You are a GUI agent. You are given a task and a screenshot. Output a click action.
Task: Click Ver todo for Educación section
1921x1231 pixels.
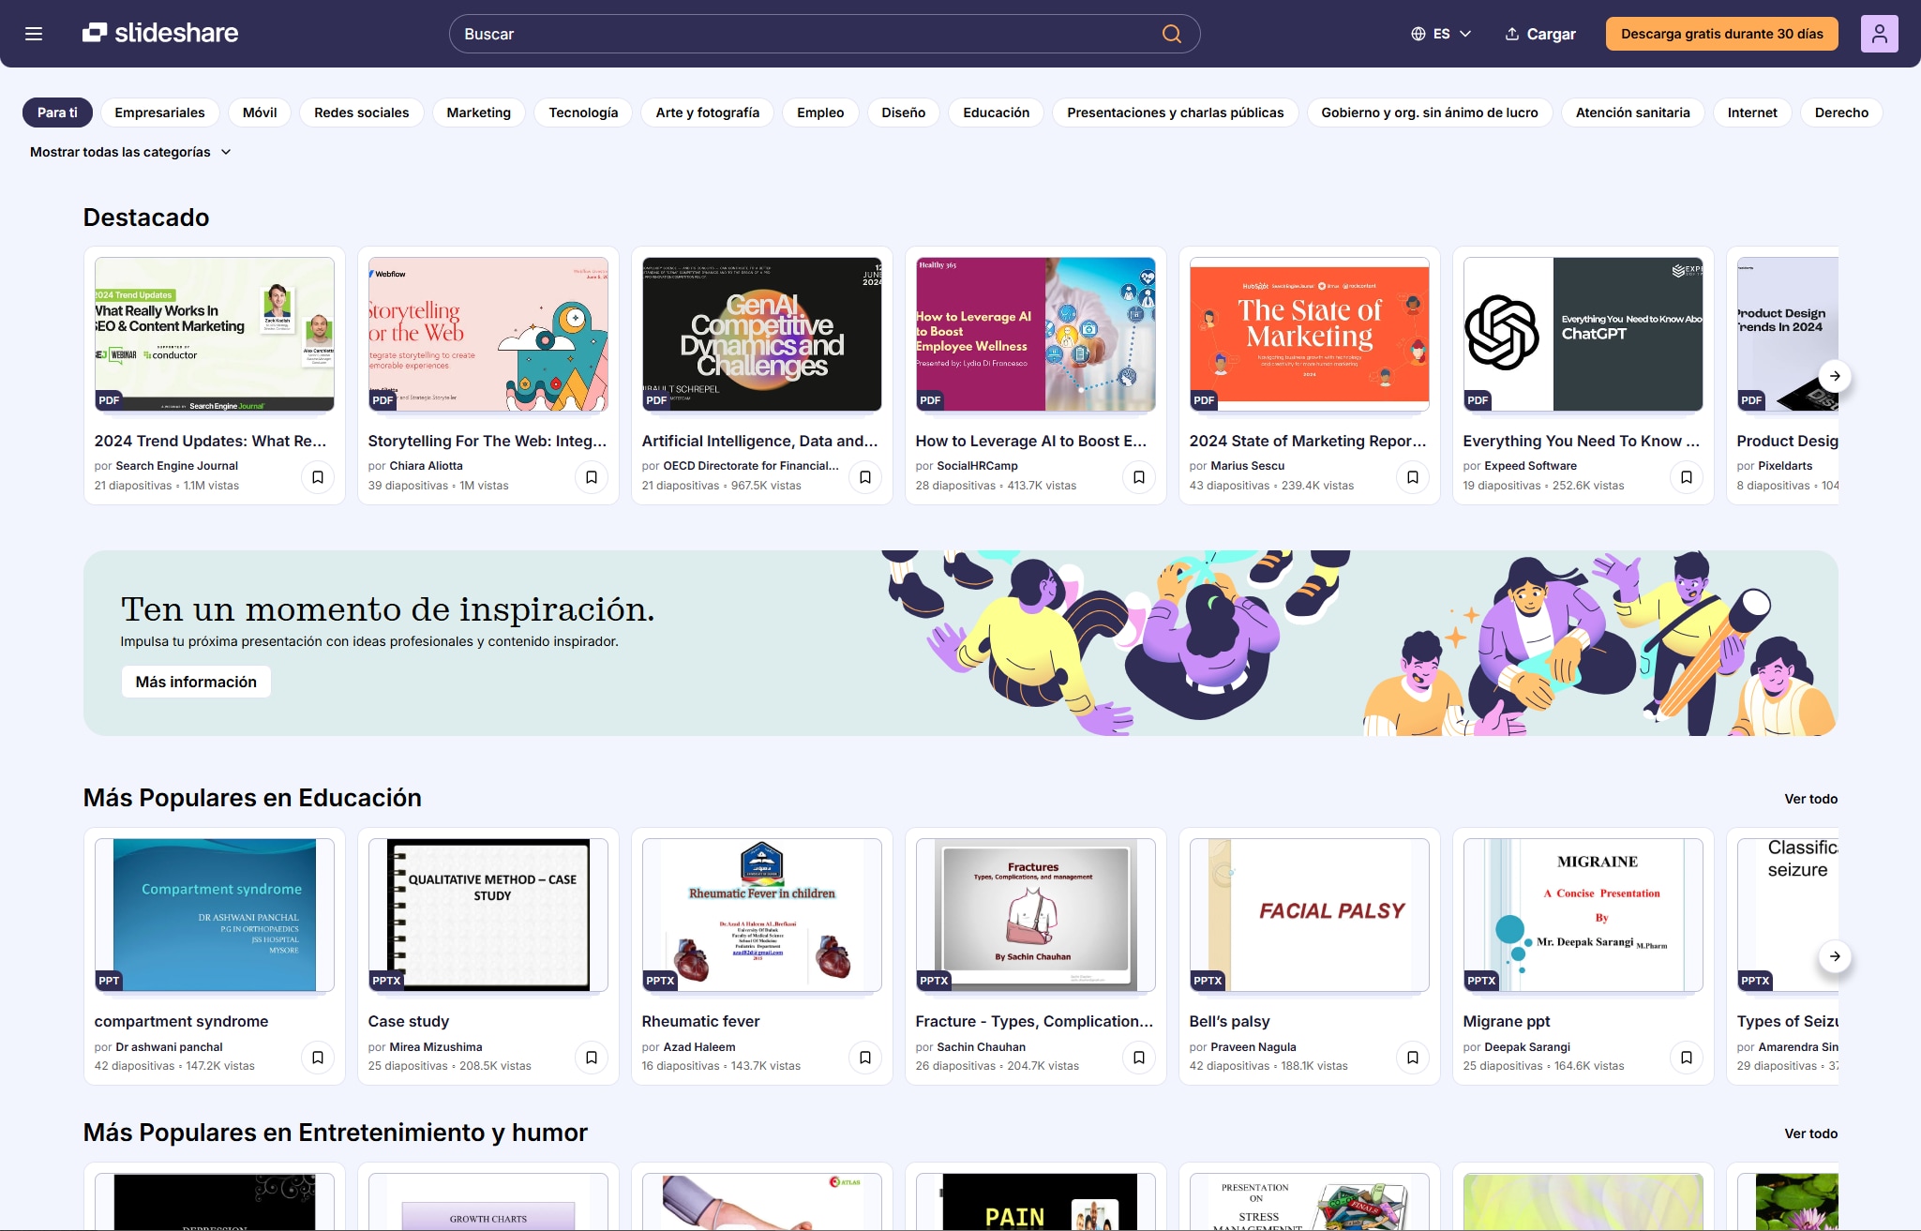[1810, 799]
